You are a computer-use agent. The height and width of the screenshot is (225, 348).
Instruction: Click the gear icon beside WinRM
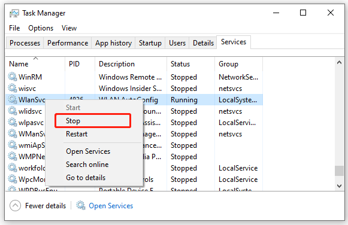pyautogui.click(x=13, y=77)
